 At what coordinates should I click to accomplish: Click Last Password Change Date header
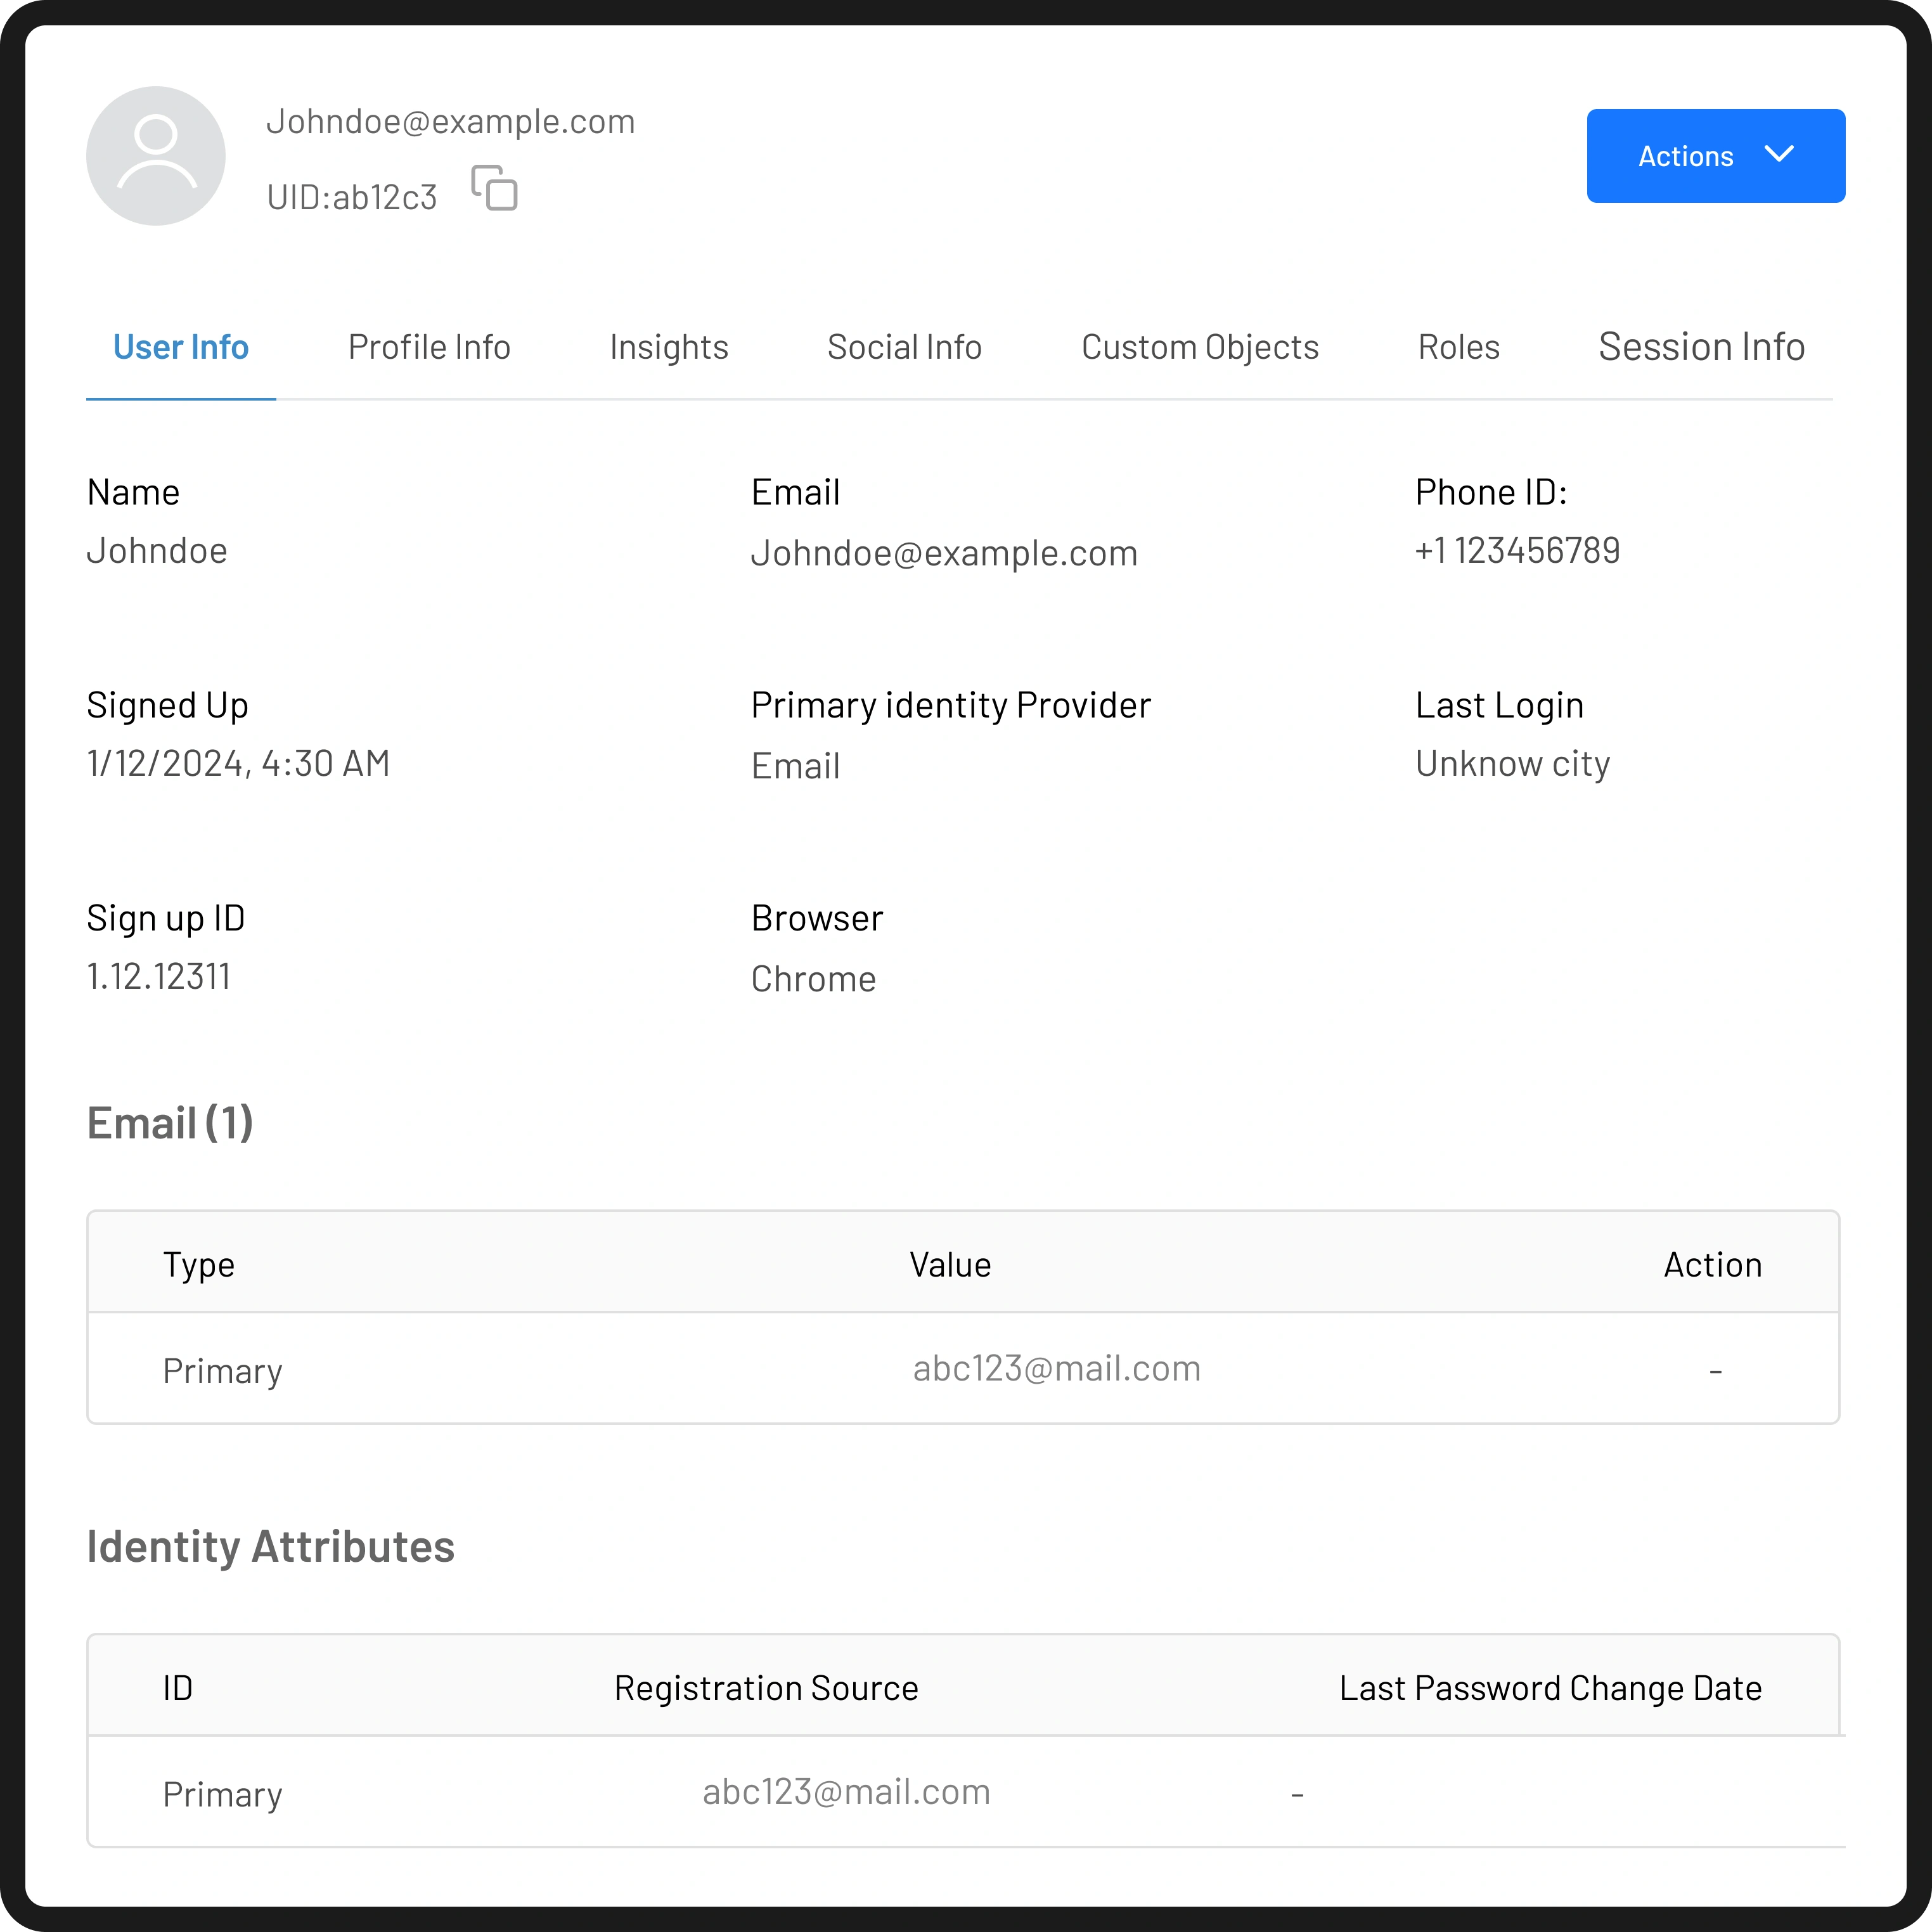coord(1550,1688)
